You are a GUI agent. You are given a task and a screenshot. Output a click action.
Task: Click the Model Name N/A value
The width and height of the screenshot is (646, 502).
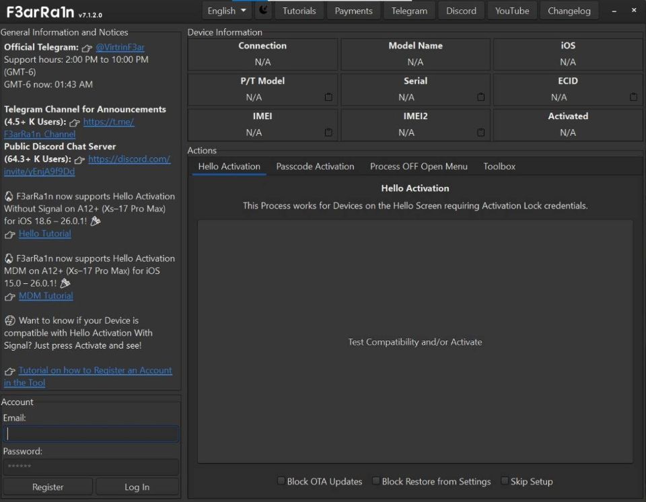click(415, 62)
